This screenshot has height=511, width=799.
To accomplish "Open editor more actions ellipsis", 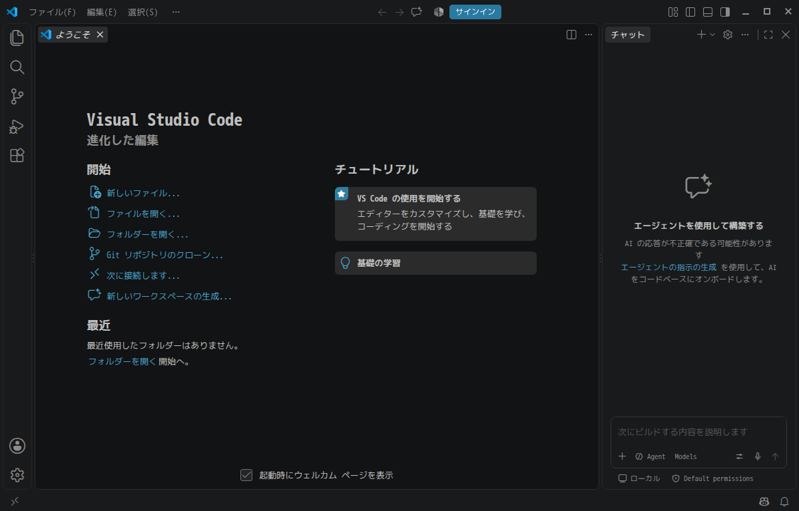I will tap(589, 35).
